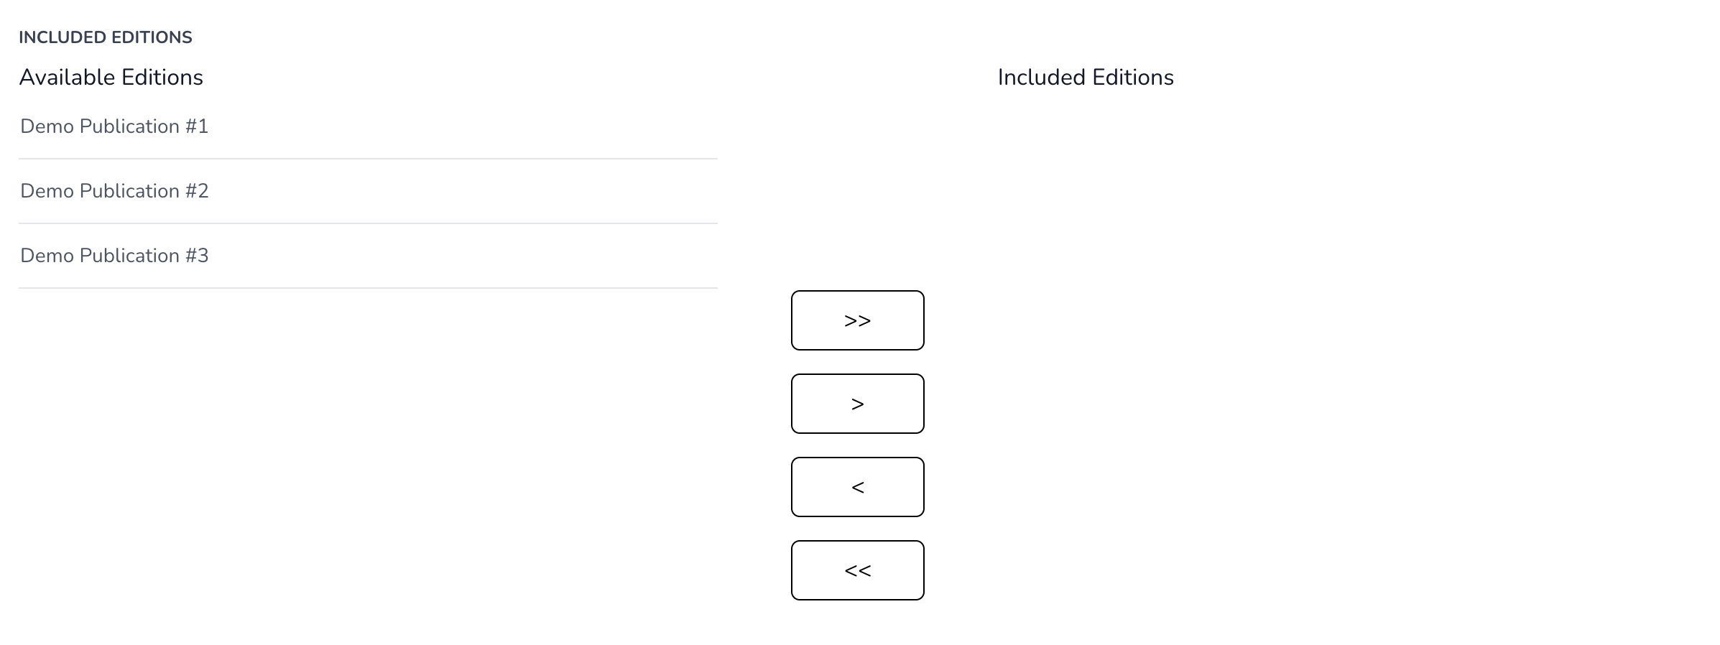1720x645 pixels.
Task: Select Demo Publication #1 in Available Editions
Action: tap(114, 126)
